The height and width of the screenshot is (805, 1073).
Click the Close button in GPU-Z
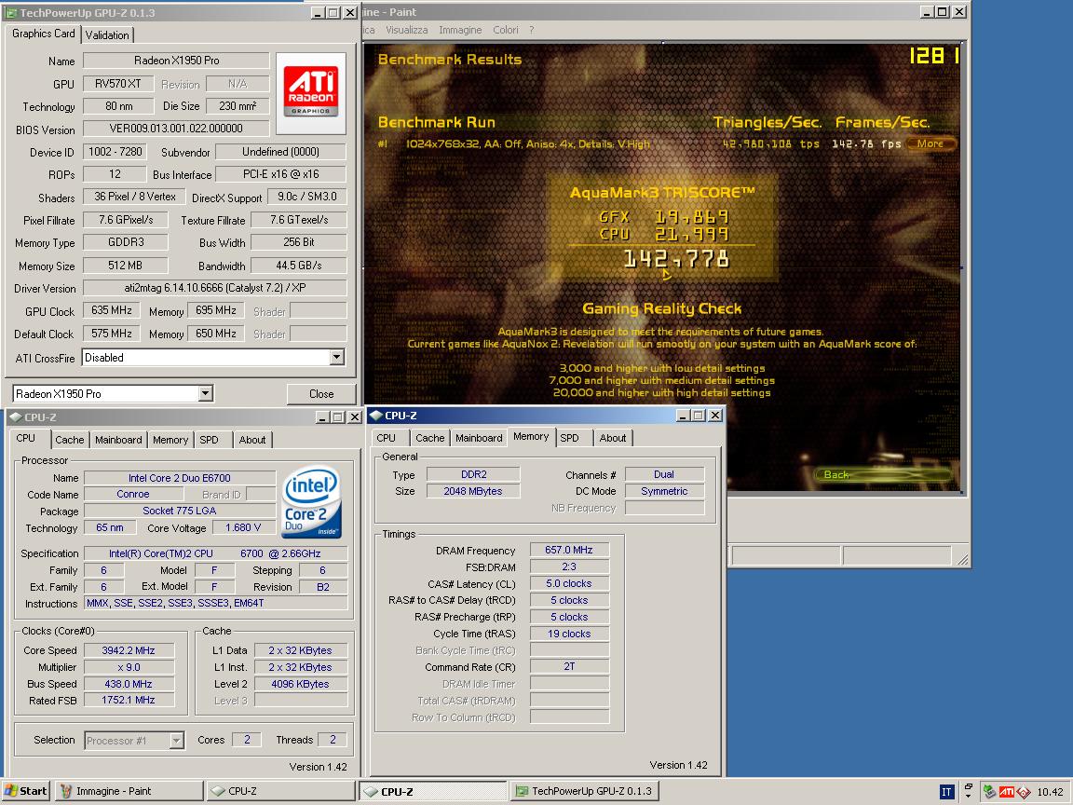pyautogui.click(x=321, y=393)
